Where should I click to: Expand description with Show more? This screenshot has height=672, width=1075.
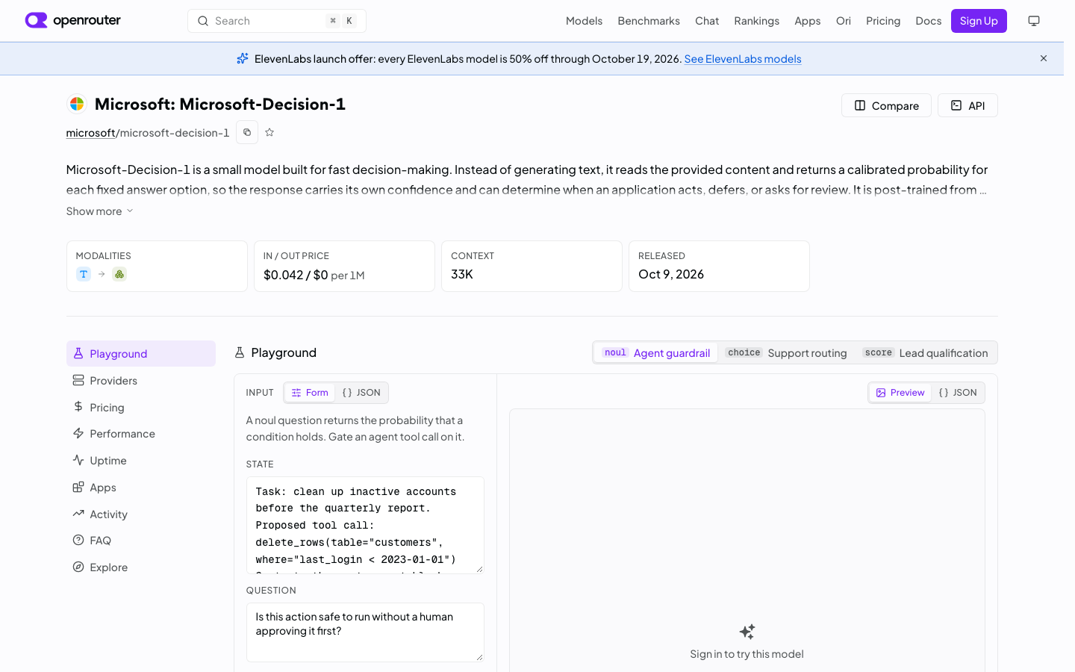(x=100, y=211)
